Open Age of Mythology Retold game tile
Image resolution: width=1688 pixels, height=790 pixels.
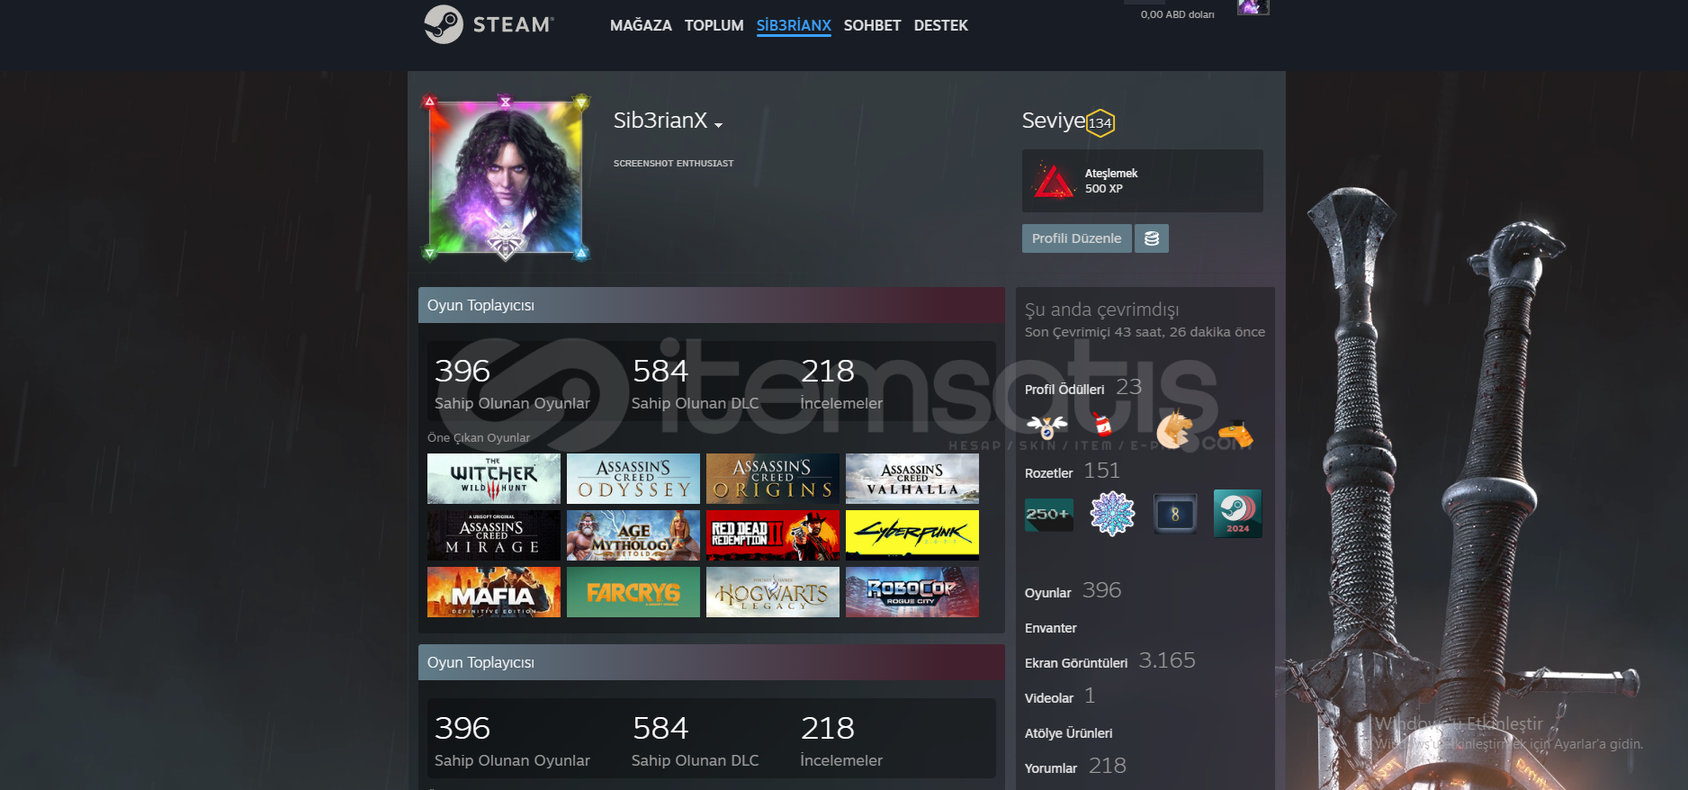[x=633, y=535]
